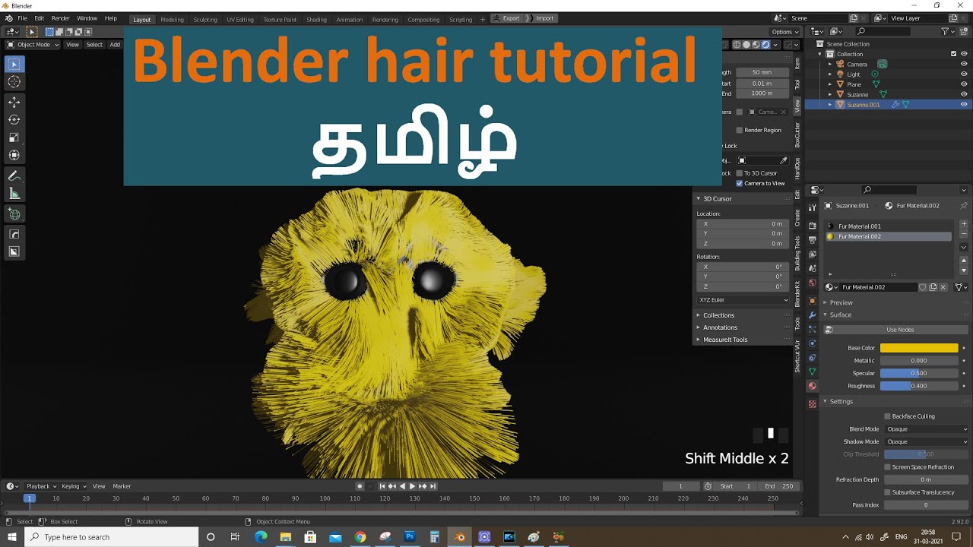Select the Cursor tool in toolbar
The width and height of the screenshot is (973, 547).
14,82
